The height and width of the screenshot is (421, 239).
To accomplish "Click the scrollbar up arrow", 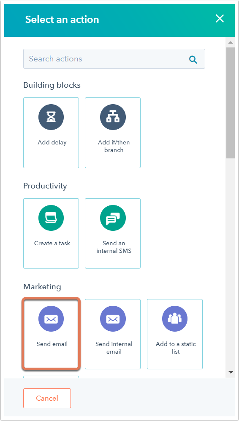I will click(231, 42).
